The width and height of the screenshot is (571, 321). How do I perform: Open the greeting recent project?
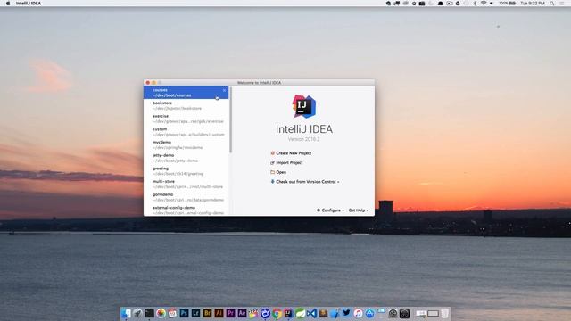(x=186, y=171)
